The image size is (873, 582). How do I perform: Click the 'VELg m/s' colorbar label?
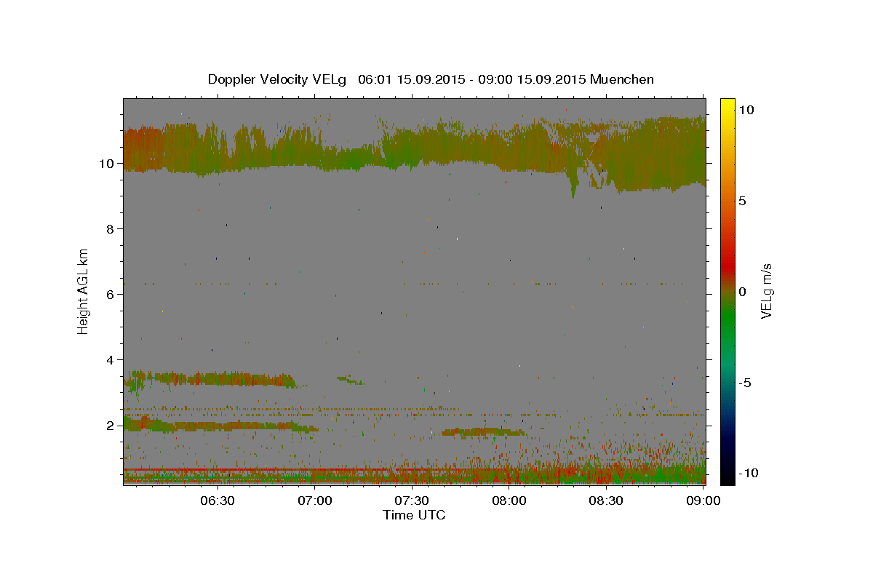click(x=766, y=291)
